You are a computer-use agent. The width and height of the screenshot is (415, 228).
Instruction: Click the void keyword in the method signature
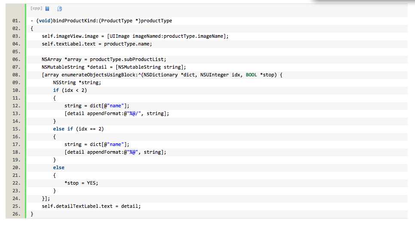point(45,21)
